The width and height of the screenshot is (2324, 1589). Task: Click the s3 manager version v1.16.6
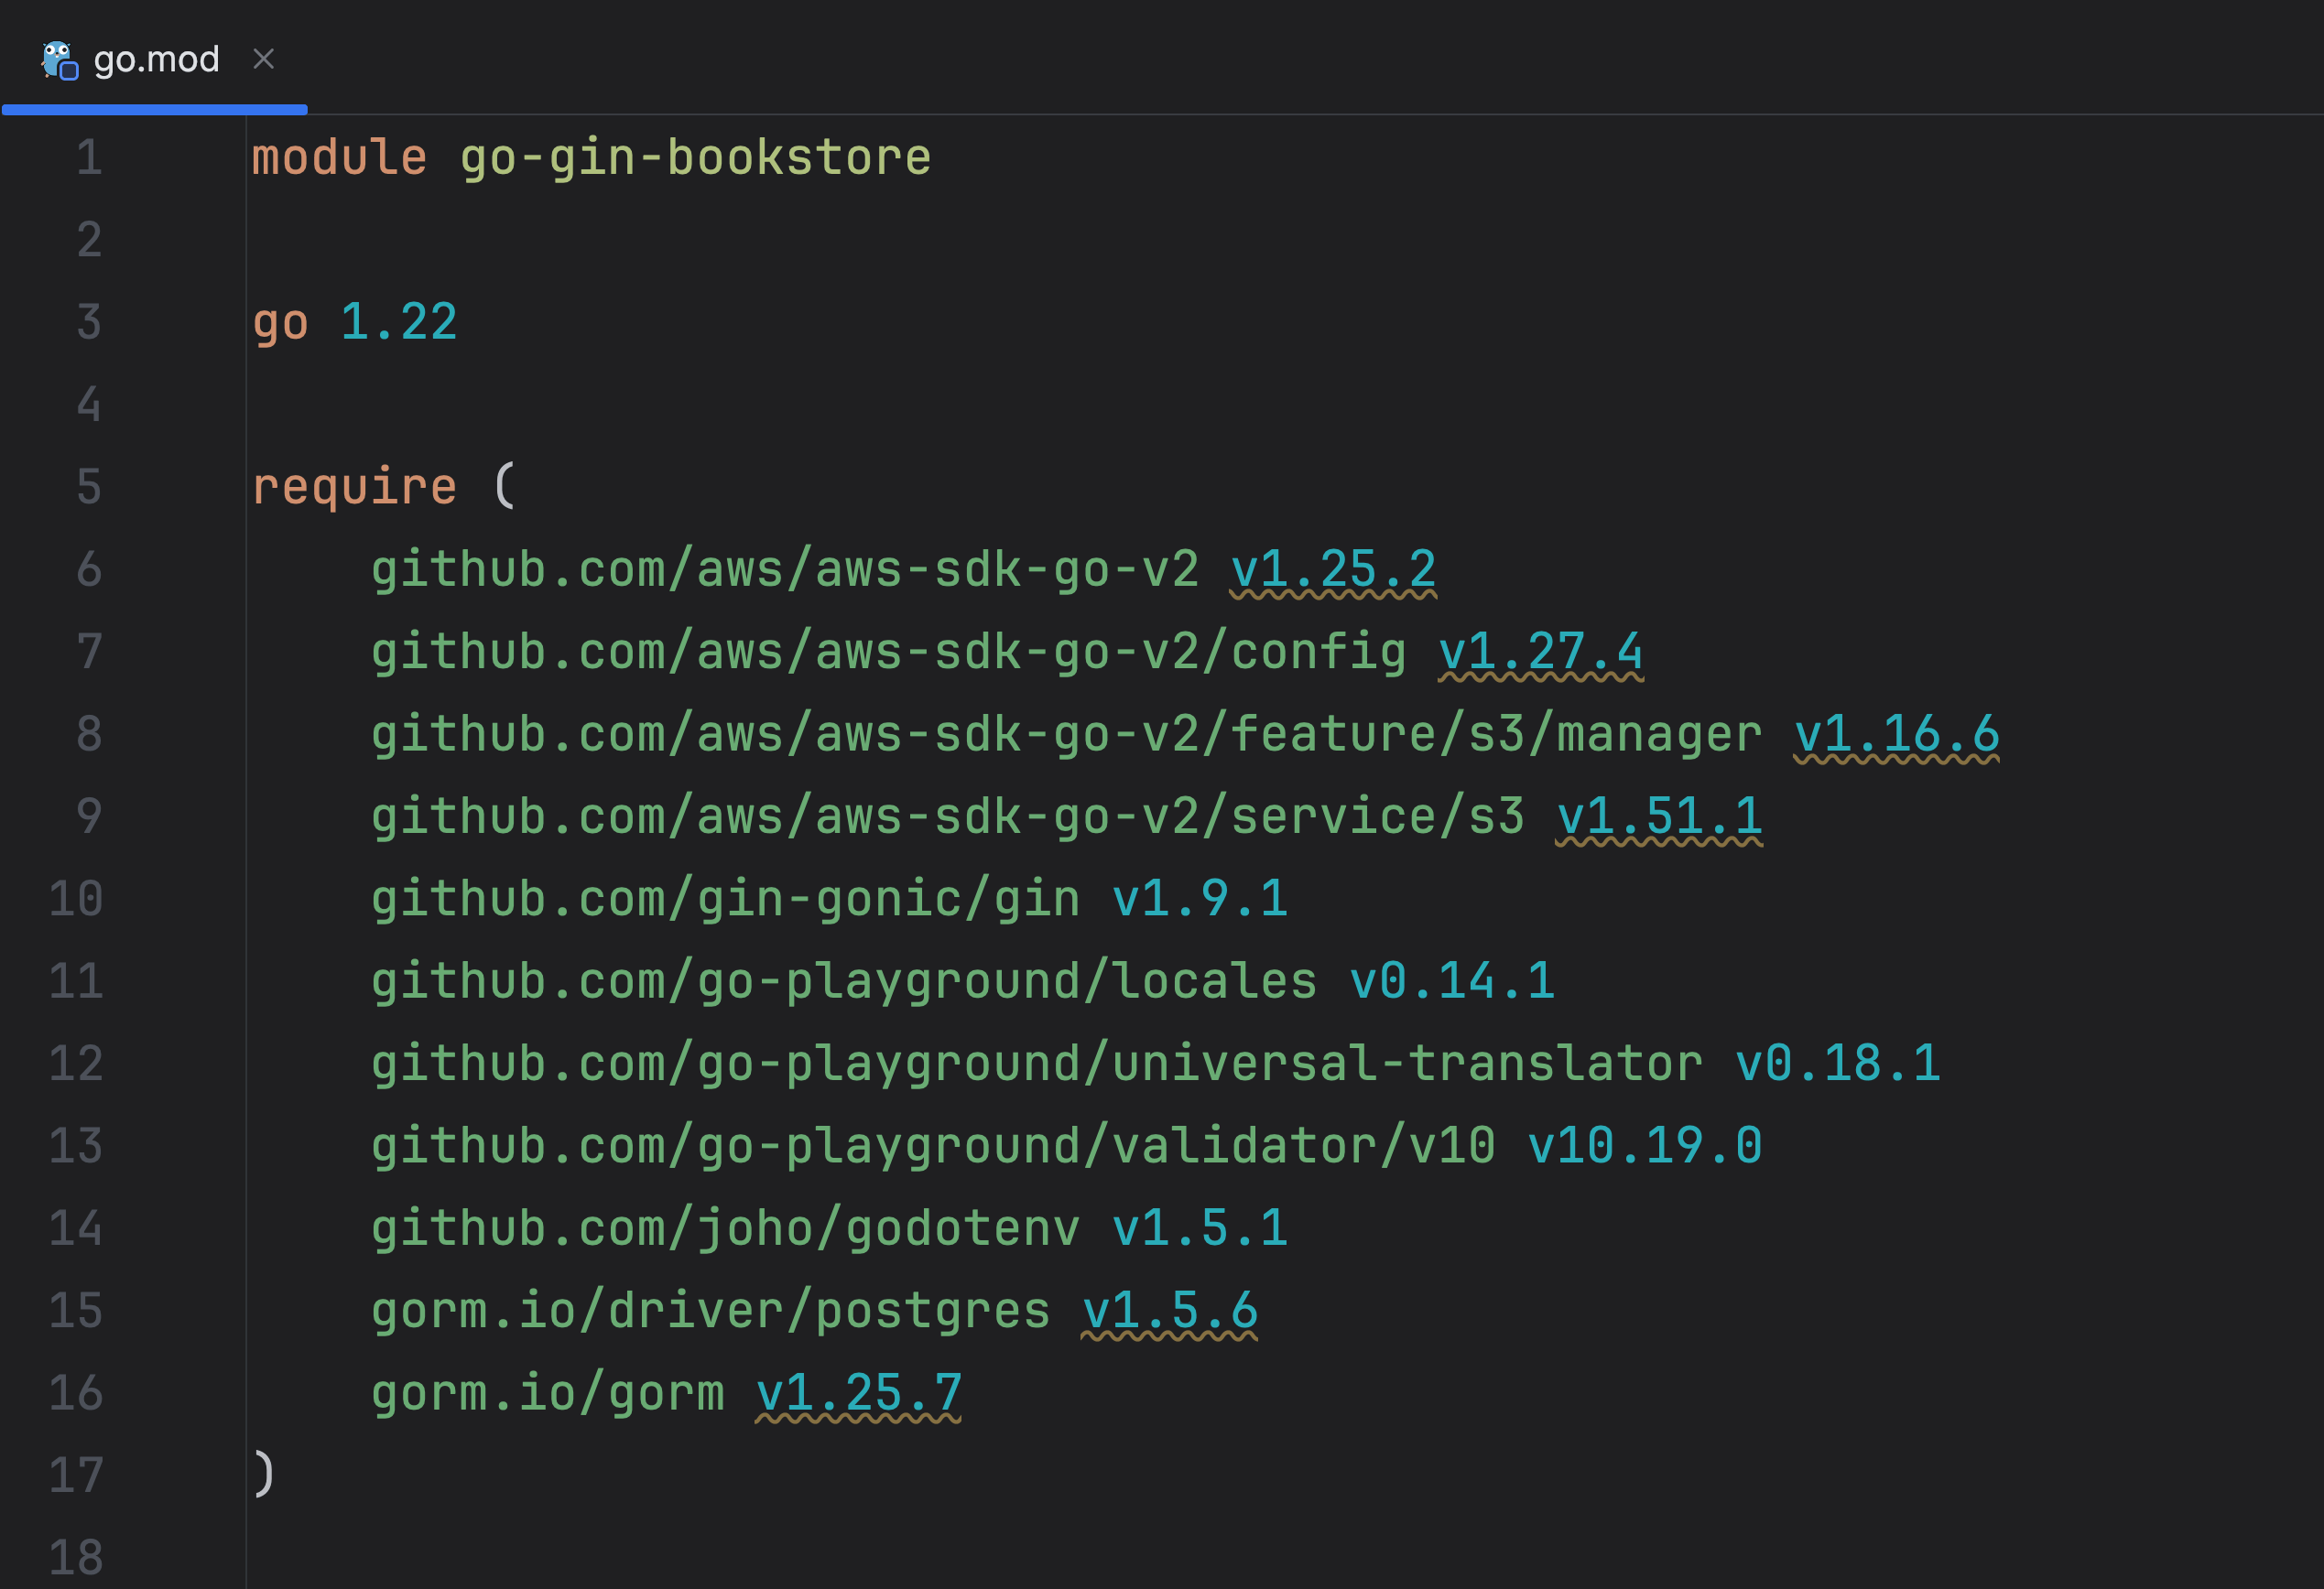pyautogui.click(x=1896, y=734)
